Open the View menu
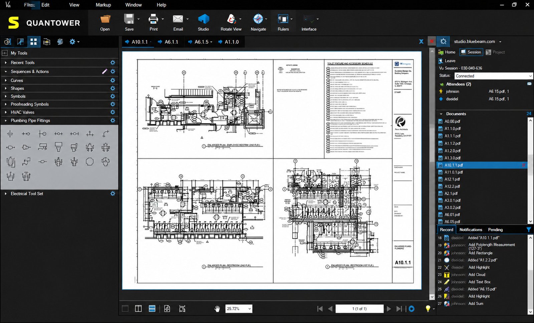 pyautogui.click(x=74, y=5)
